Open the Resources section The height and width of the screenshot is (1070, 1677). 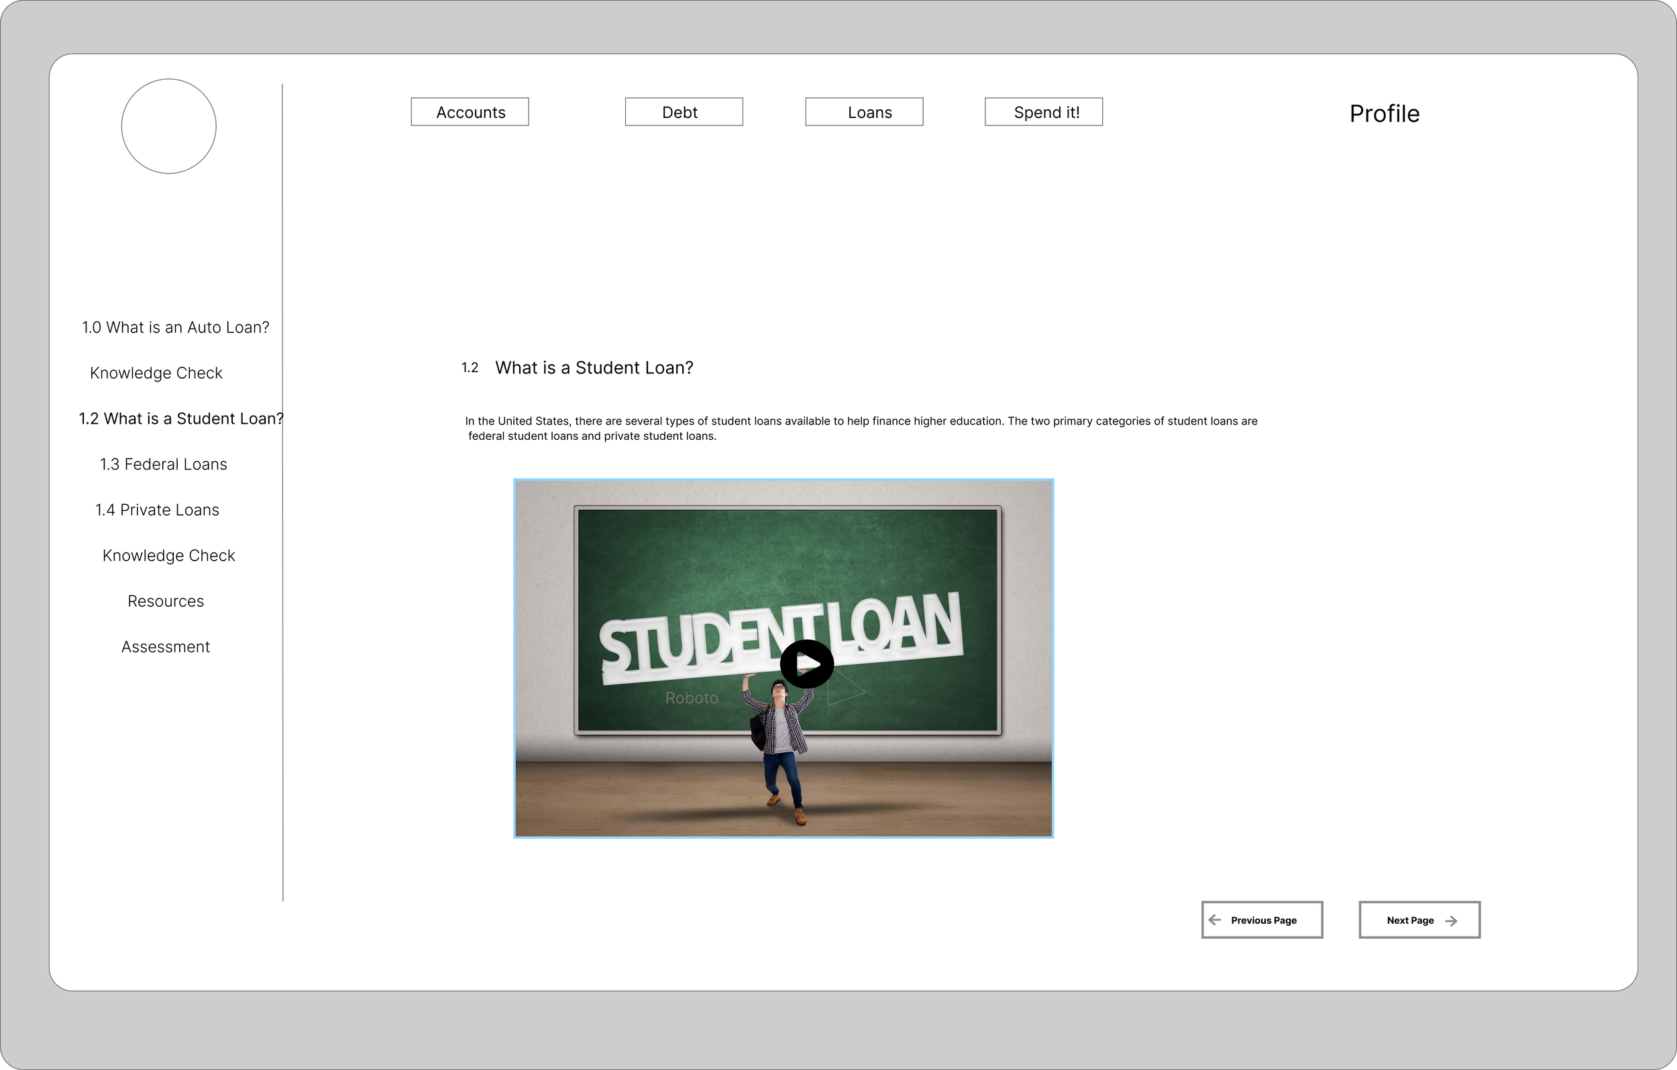166,601
